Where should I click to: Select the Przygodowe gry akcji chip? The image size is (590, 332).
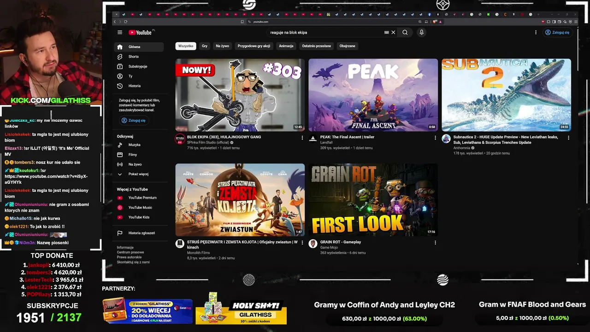tap(254, 46)
